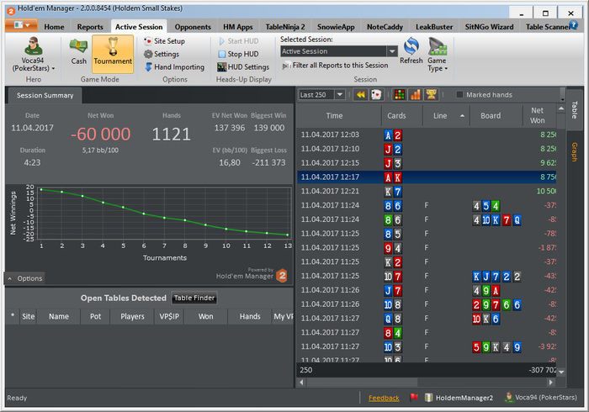This screenshot has width=589, height=412.
Task: Open the Home ribbon tab
Action: pos(54,27)
